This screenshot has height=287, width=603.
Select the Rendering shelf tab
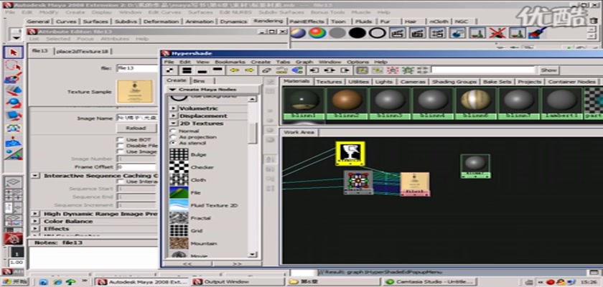tap(268, 21)
